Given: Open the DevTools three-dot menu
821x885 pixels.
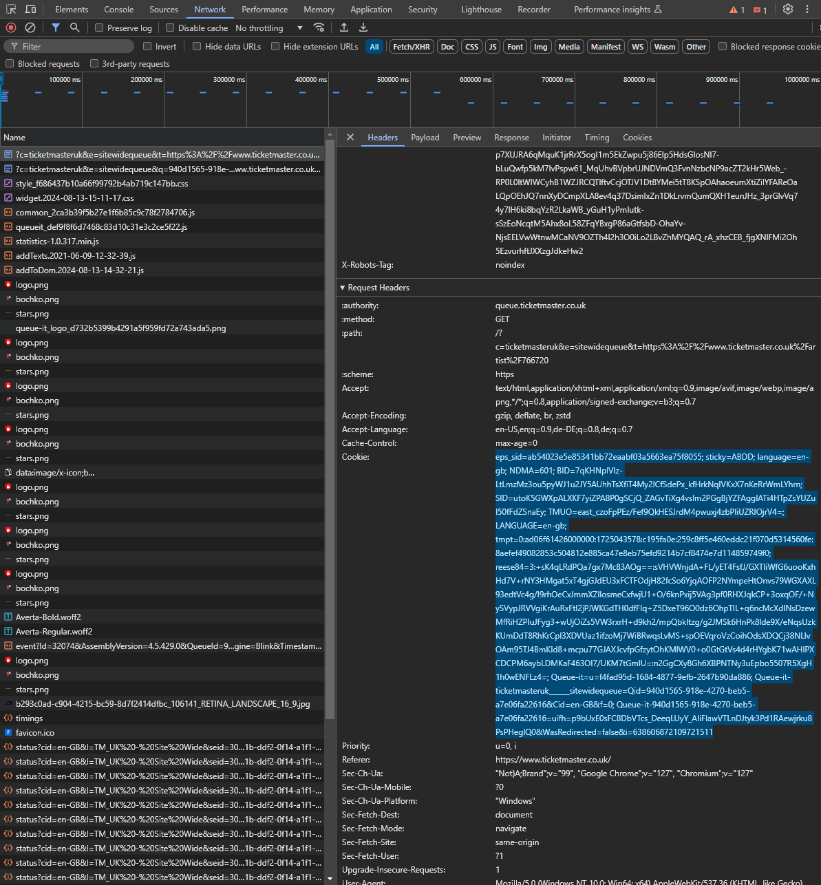Looking at the screenshot, I should point(807,10).
